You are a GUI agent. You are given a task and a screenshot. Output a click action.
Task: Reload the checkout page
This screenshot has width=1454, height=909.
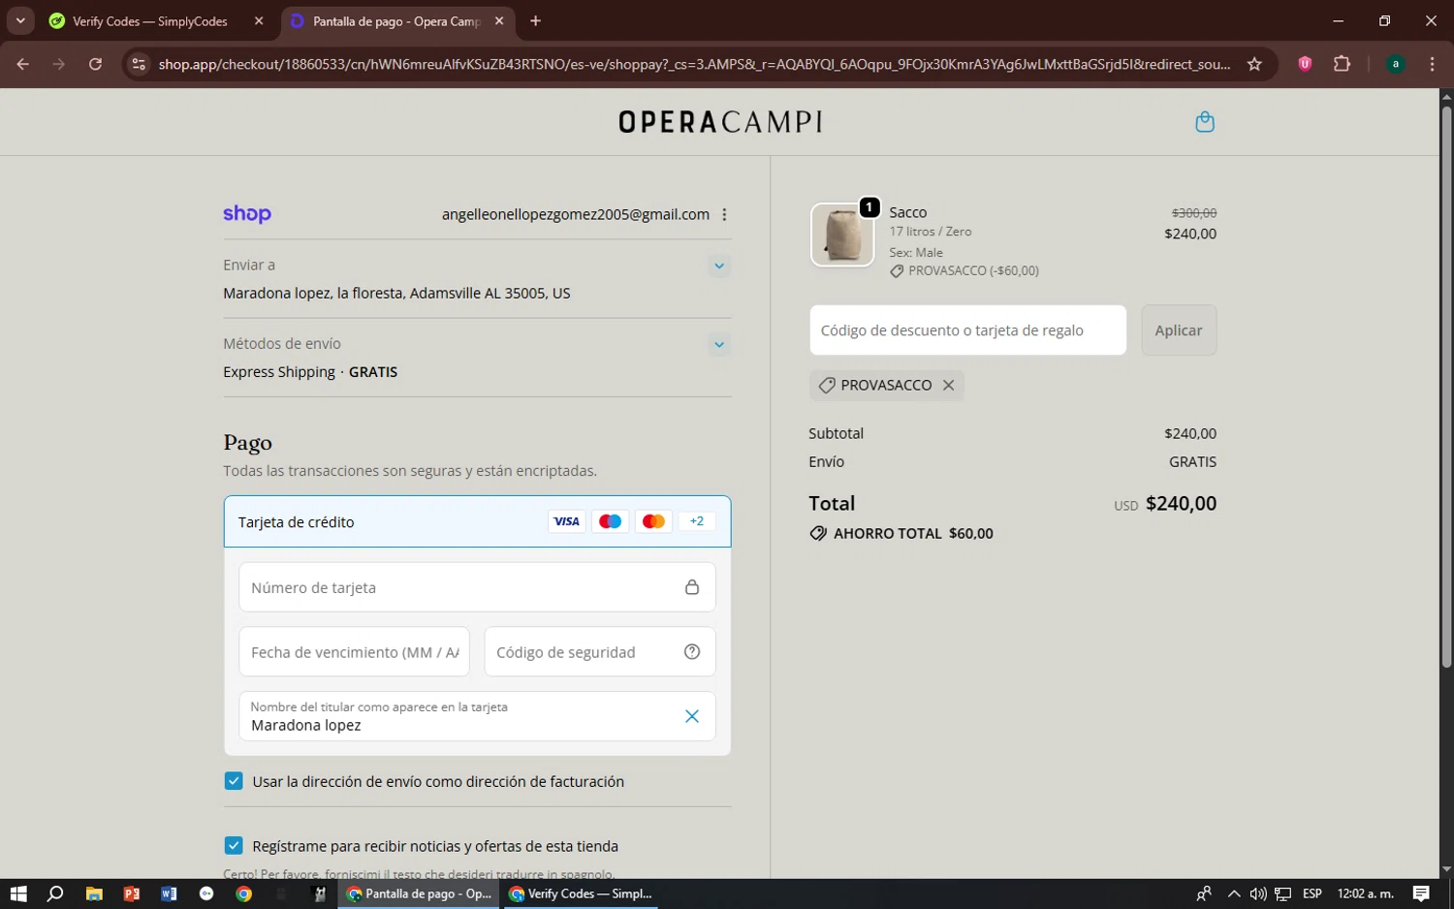95,64
